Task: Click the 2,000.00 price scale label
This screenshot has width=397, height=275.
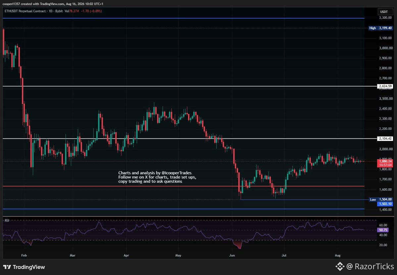Action: click(386, 149)
